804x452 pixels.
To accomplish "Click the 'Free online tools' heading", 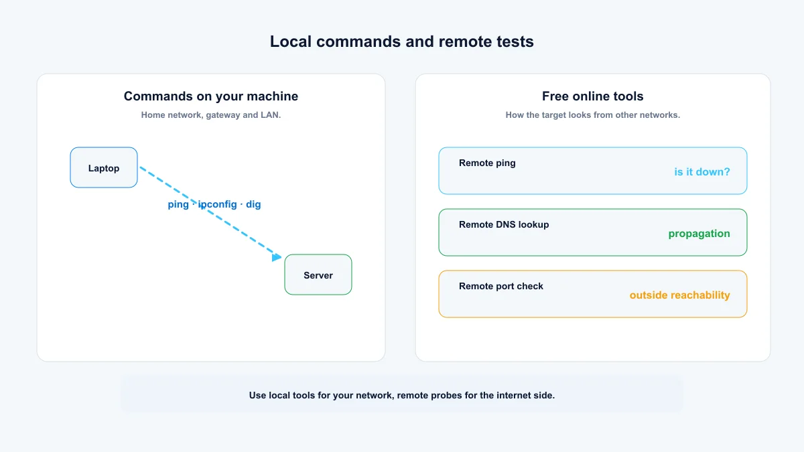I will point(593,96).
